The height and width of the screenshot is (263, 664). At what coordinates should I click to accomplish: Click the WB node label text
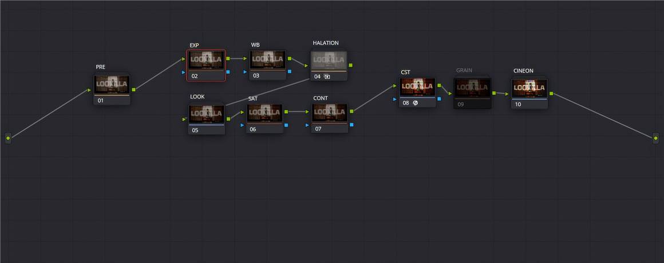coord(255,45)
